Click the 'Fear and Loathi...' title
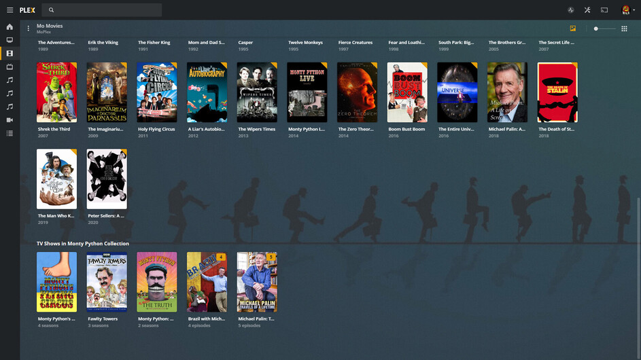Image resolution: width=641 pixels, height=360 pixels. point(406,43)
